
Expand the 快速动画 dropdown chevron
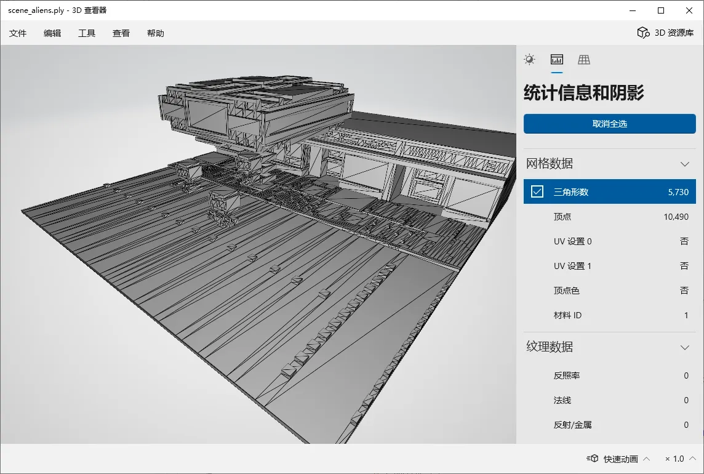(646, 459)
